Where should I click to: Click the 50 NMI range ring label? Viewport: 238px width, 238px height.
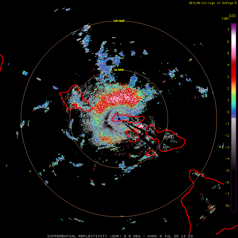(x=119, y=70)
